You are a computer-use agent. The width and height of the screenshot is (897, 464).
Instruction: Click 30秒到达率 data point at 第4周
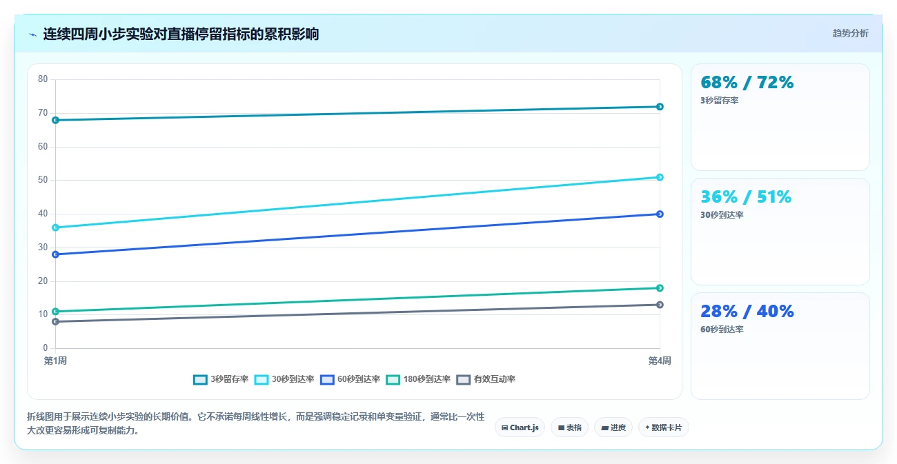(x=660, y=177)
